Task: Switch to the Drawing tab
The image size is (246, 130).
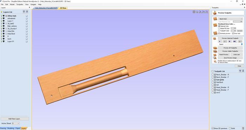Action: click(x=3, y=128)
